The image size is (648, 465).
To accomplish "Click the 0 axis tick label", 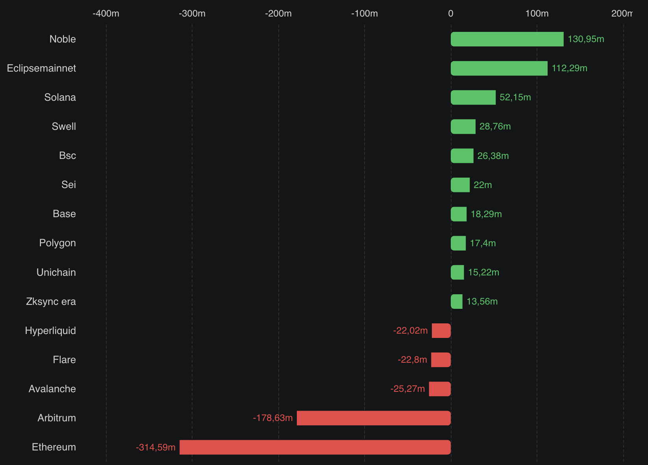I will point(451,14).
